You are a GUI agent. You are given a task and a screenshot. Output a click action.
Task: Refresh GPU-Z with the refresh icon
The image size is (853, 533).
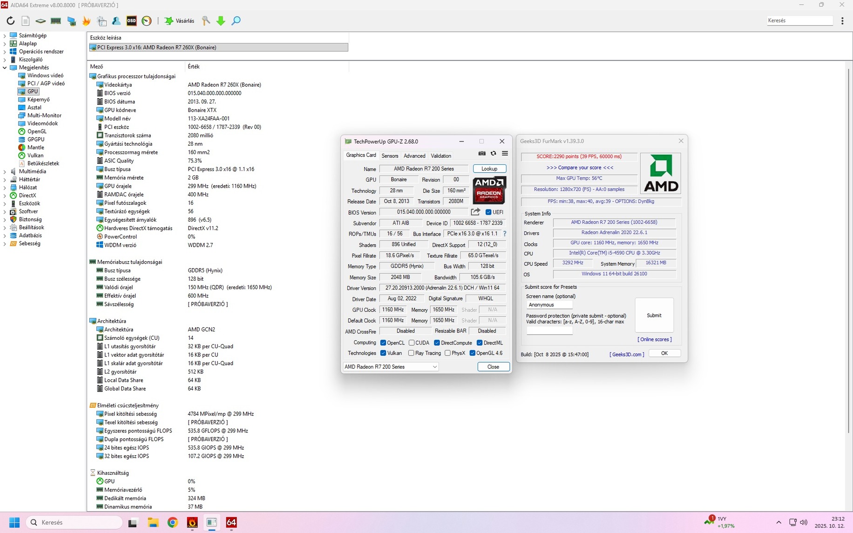494,153
